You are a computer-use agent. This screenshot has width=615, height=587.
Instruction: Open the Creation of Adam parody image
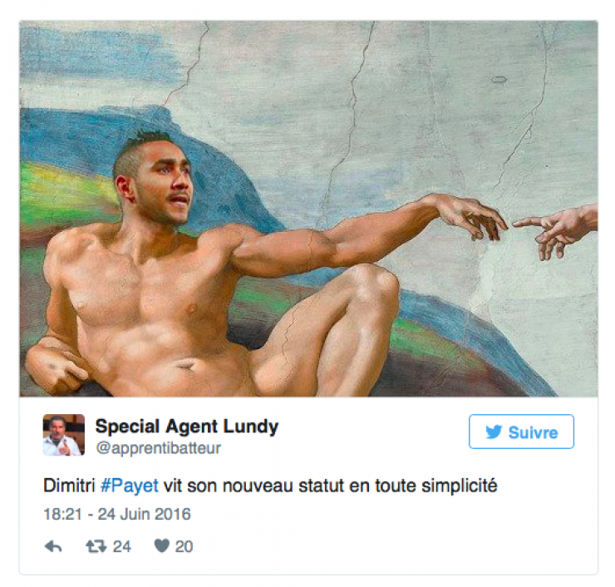[308, 209]
